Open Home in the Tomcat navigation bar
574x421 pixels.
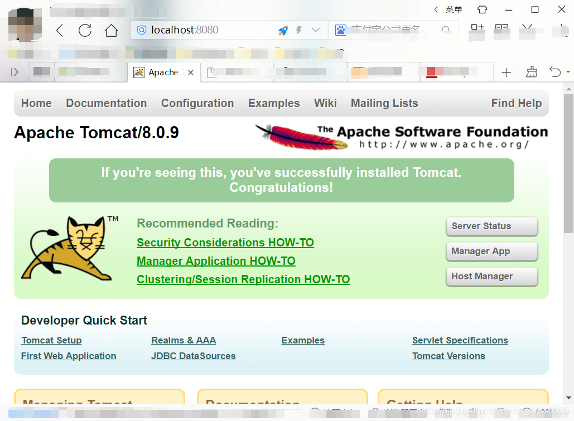pos(36,103)
